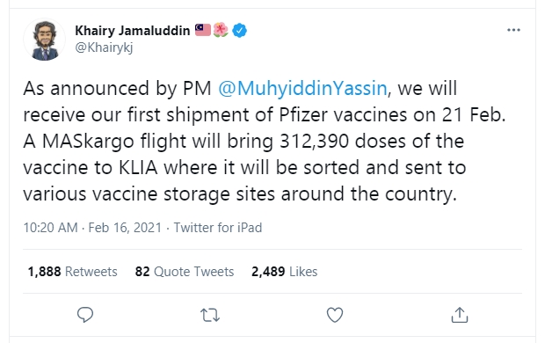Screen dimensions: 545x343
Task: Click the word MASkargo in the tweet
Action: pos(88,142)
